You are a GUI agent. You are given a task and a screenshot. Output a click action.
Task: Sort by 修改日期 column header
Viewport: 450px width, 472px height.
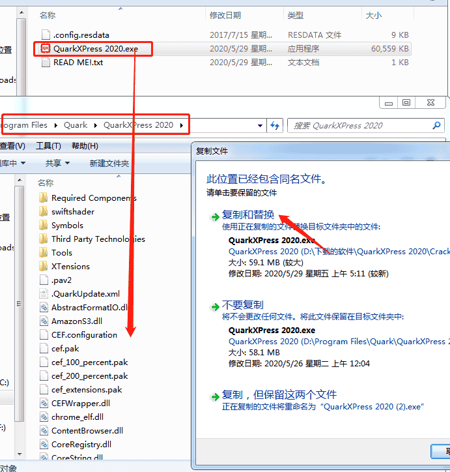tap(225, 15)
